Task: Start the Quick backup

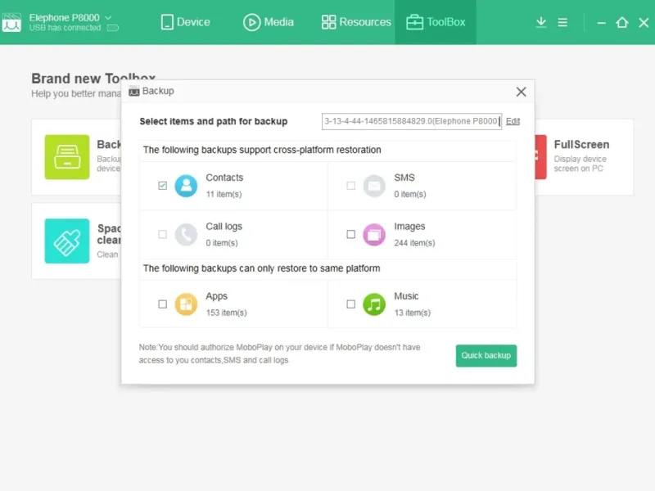Action: coord(486,356)
